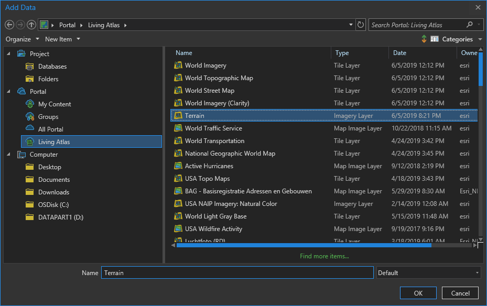Click the Name text field
The width and height of the screenshot is (487, 306).
pyautogui.click(x=237, y=273)
